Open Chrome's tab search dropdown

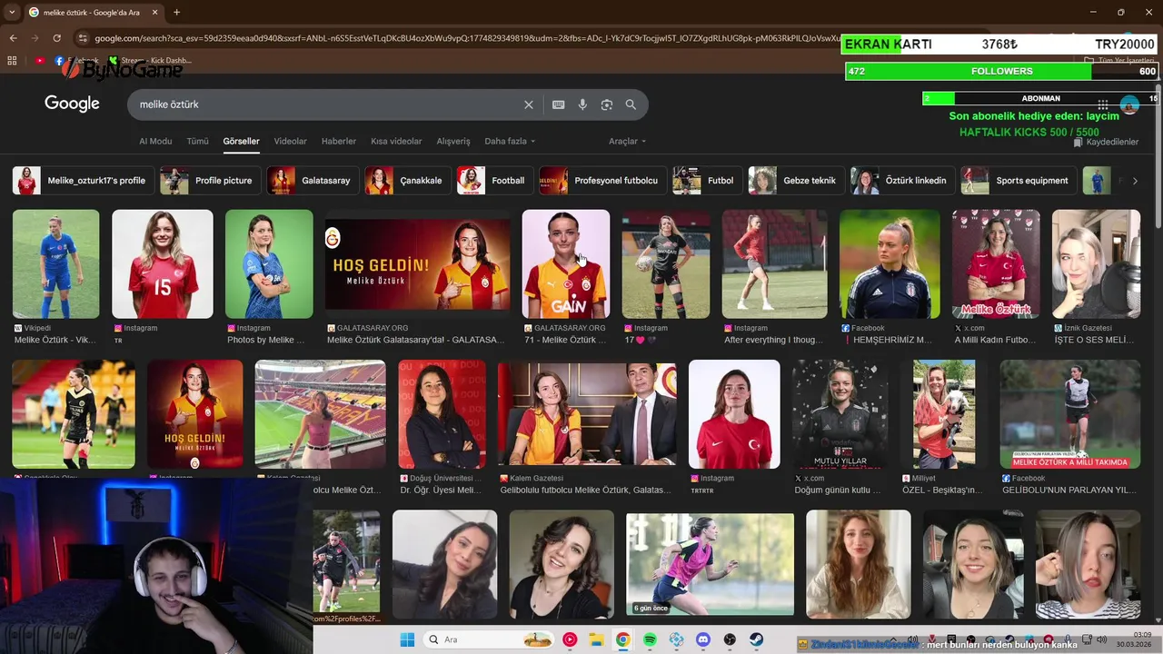coord(12,12)
